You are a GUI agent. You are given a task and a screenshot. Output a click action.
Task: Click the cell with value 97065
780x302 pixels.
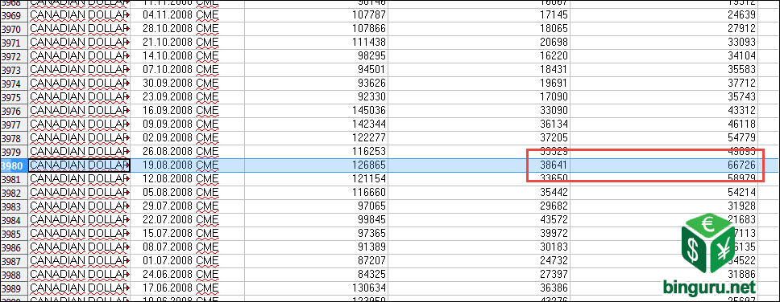tap(316, 206)
